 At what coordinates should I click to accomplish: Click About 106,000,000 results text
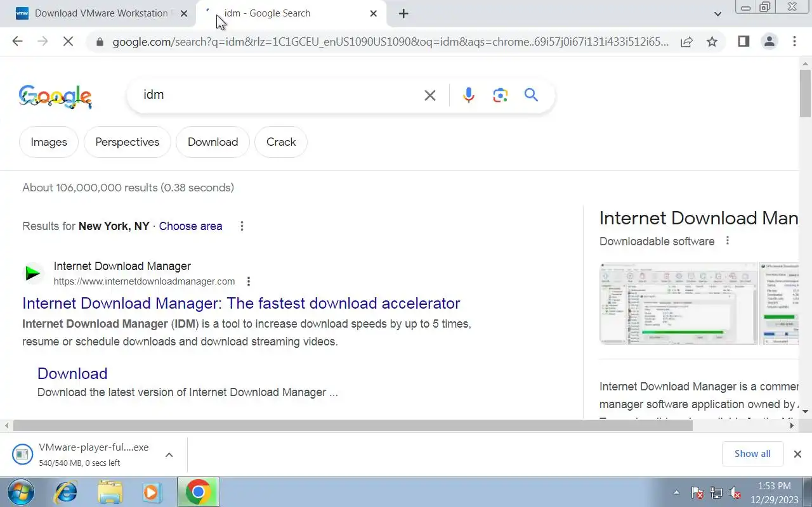tap(128, 188)
